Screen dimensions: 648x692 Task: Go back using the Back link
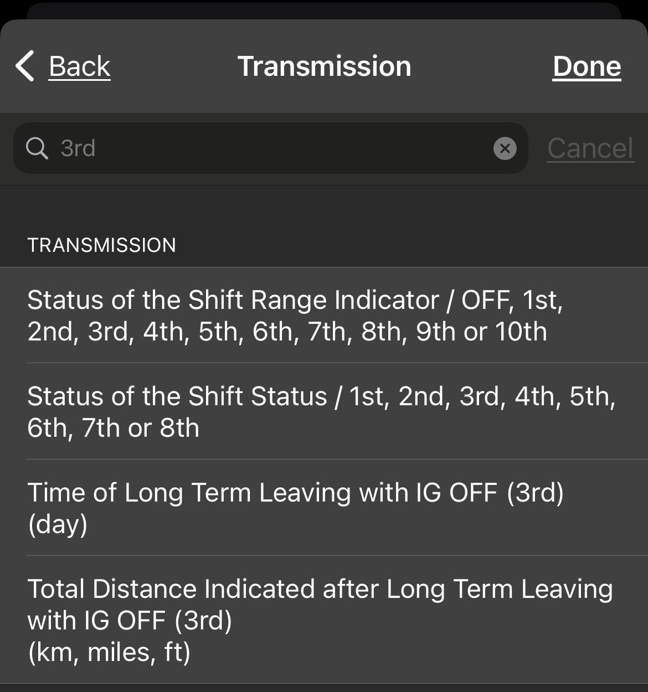(79, 66)
